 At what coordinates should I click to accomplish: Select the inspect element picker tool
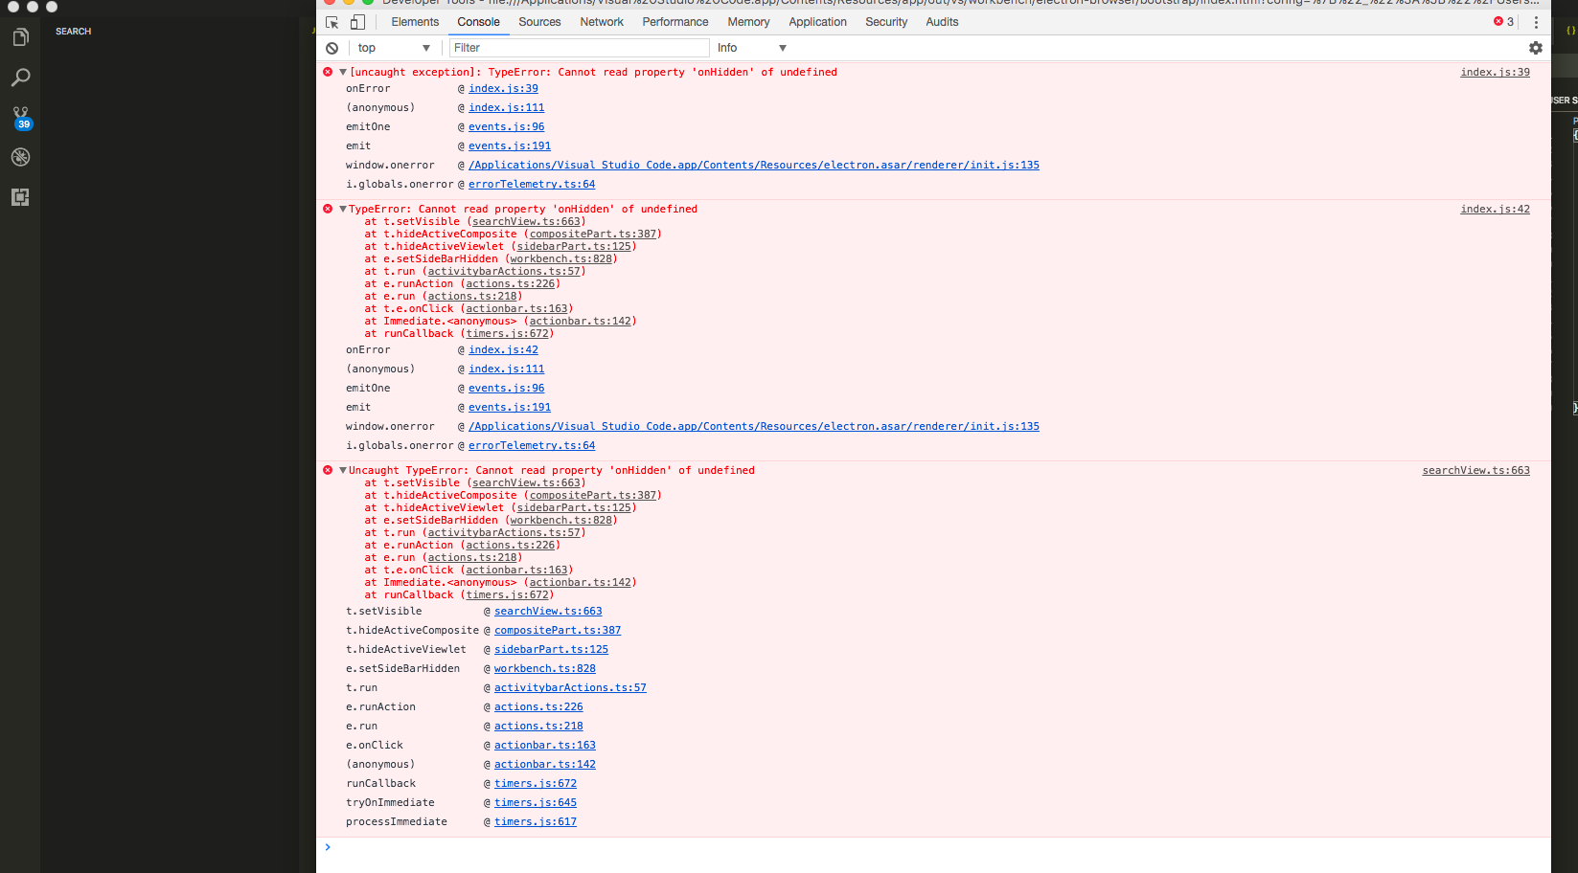point(330,21)
